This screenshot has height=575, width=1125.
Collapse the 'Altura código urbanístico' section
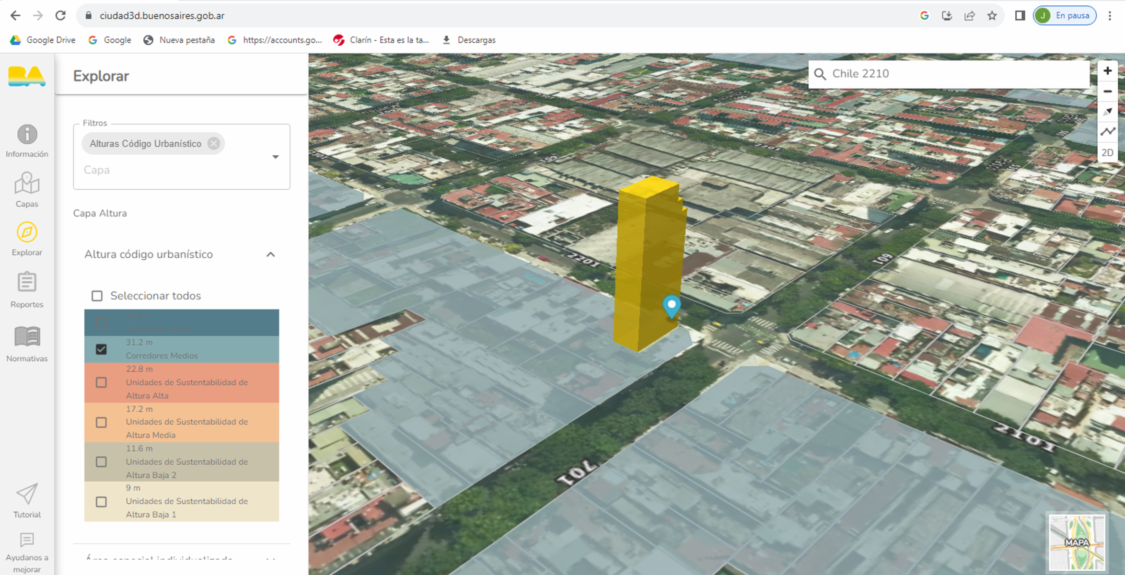271,254
